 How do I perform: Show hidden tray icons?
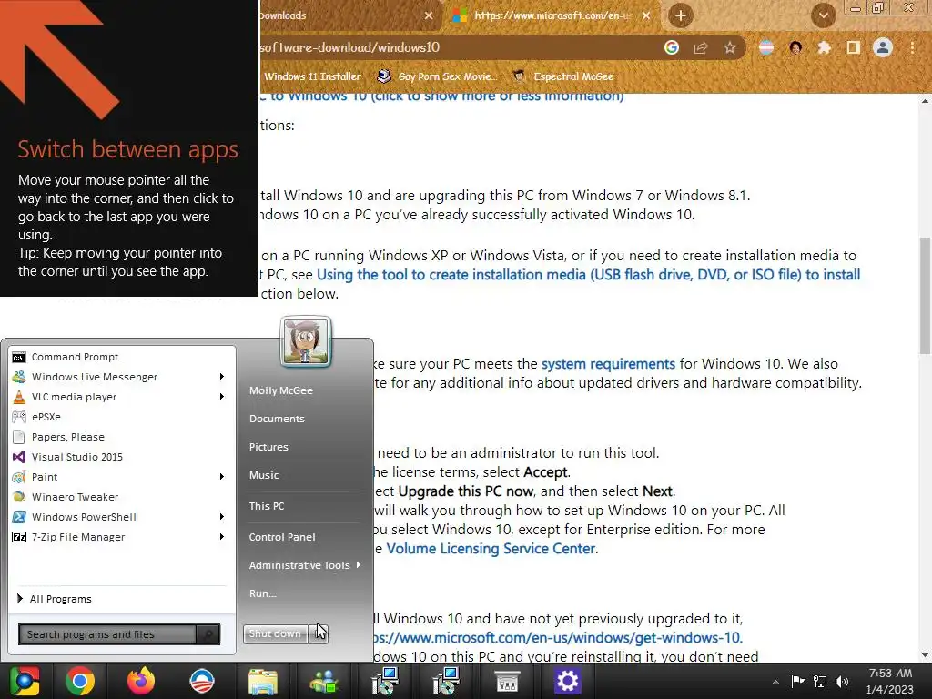[x=775, y=682]
